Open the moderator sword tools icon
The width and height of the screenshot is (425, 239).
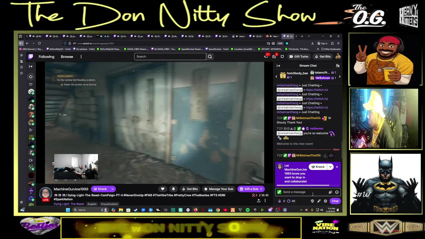(x=319, y=201)
